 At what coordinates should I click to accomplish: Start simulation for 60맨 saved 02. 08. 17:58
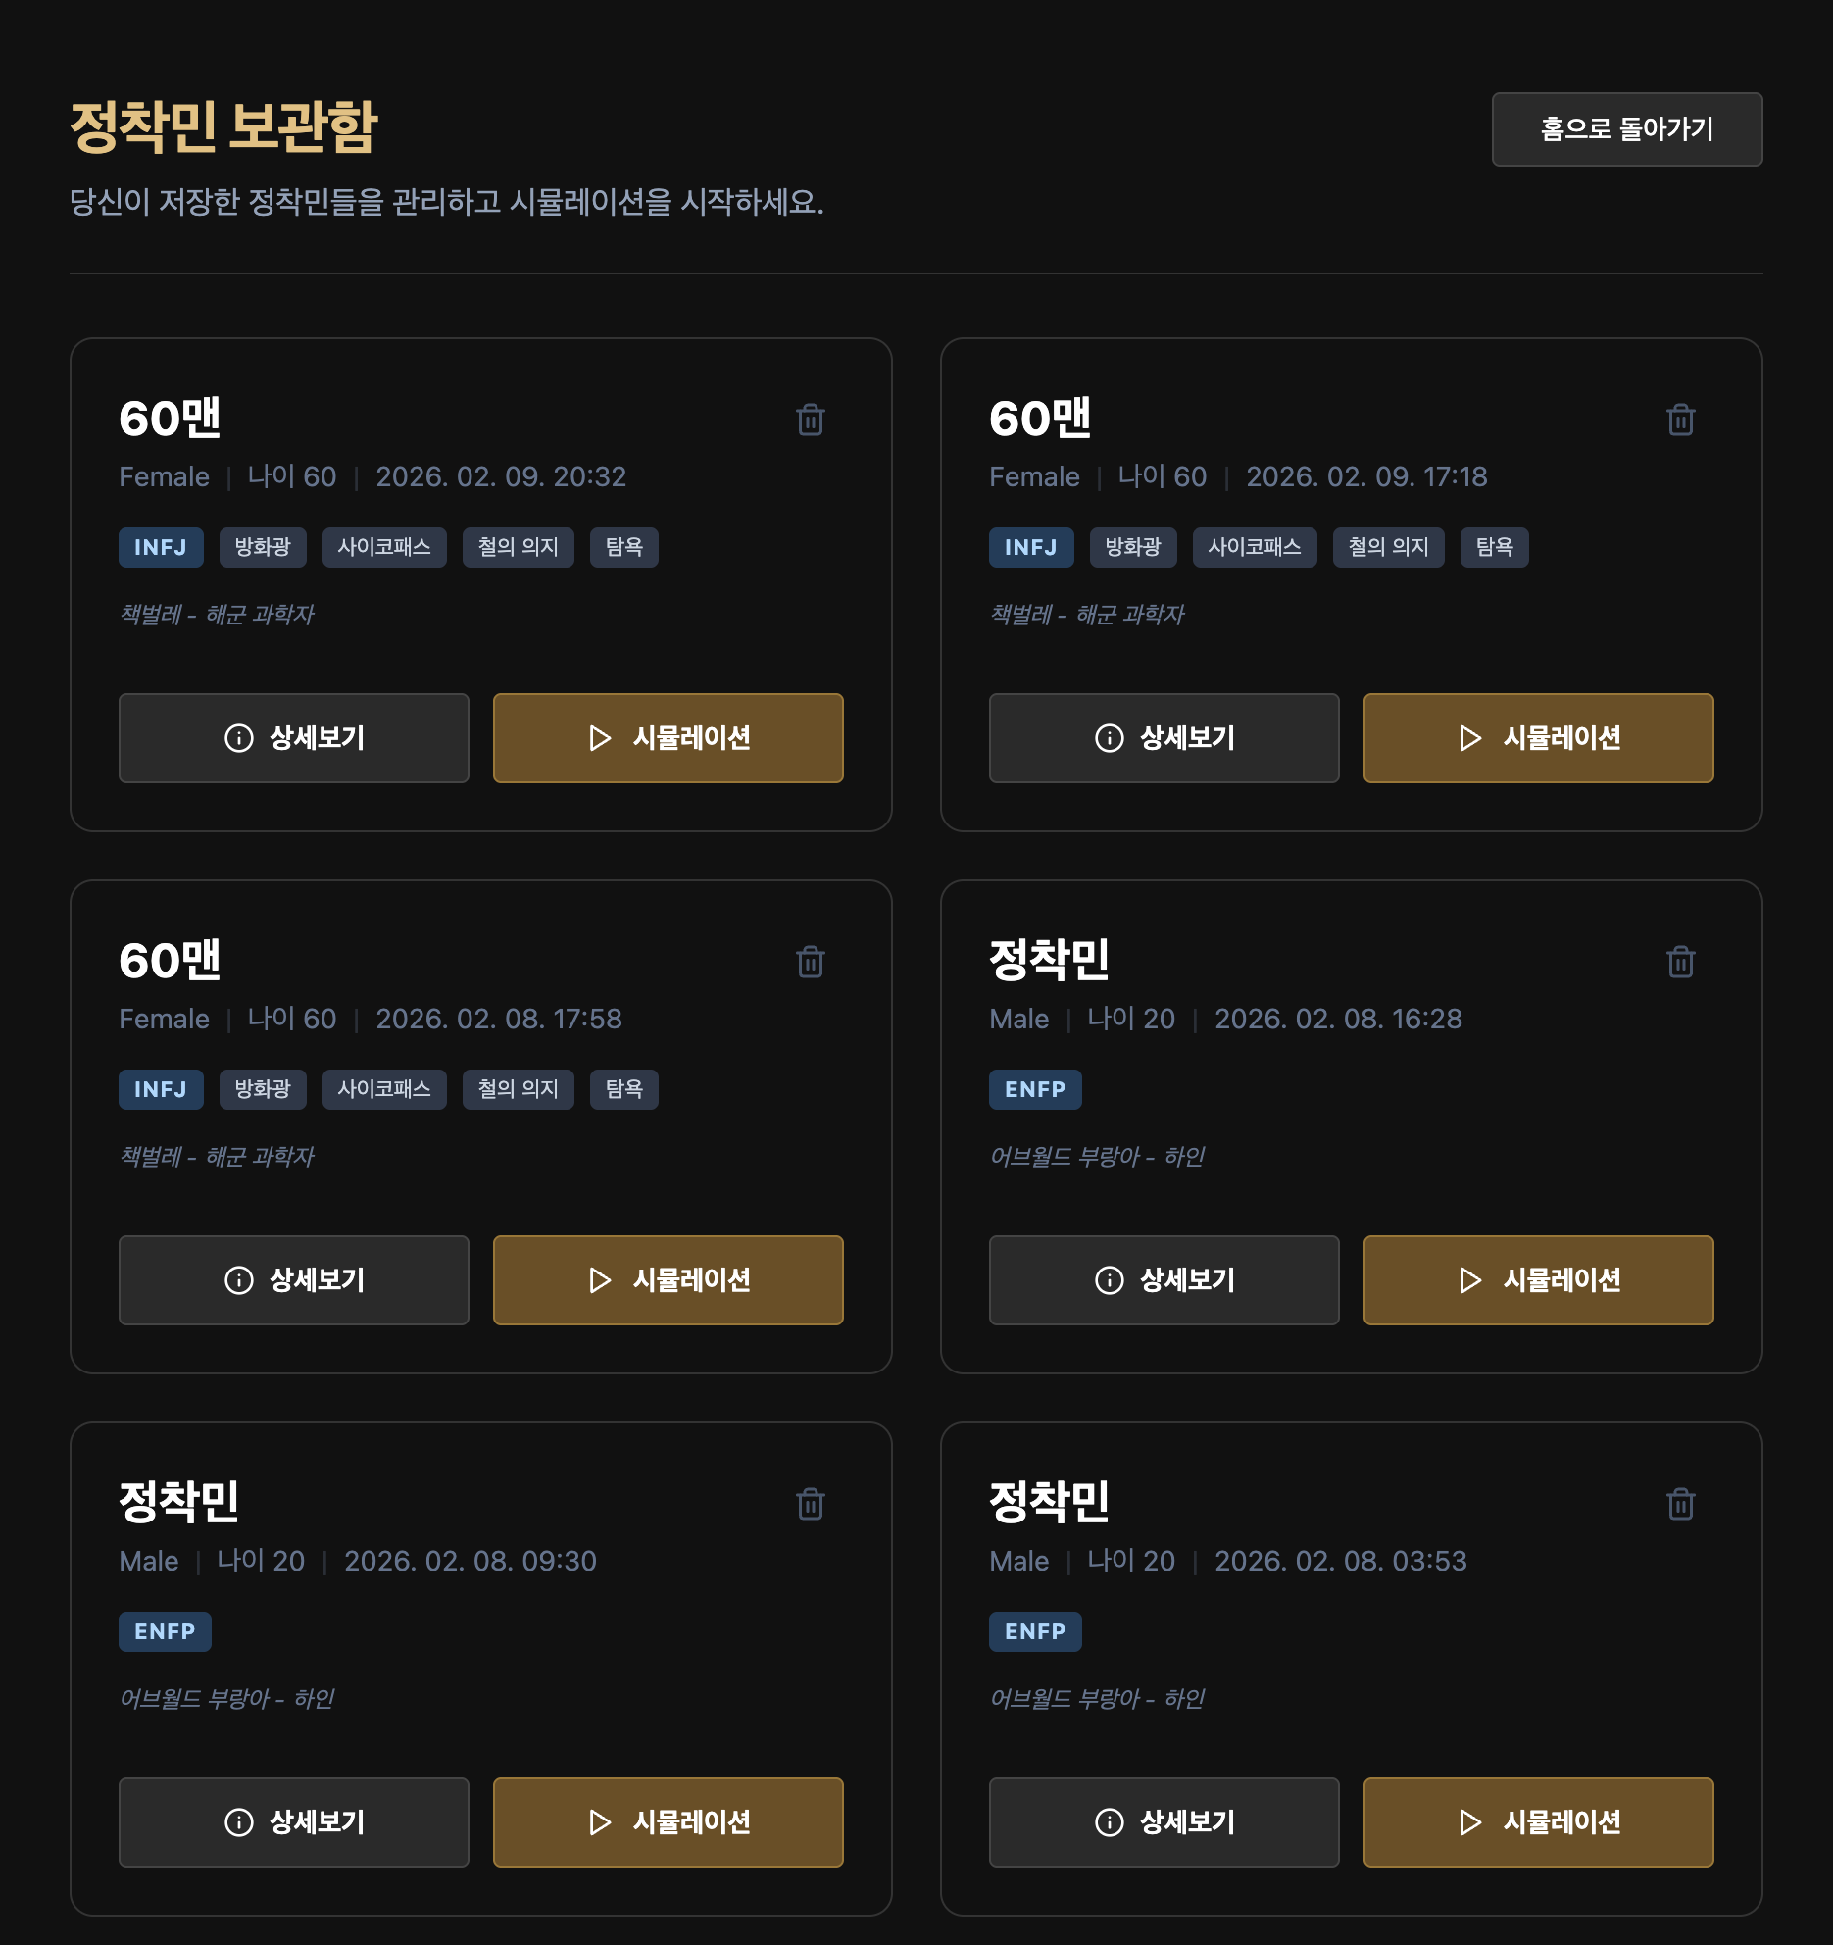(668, 1280)
